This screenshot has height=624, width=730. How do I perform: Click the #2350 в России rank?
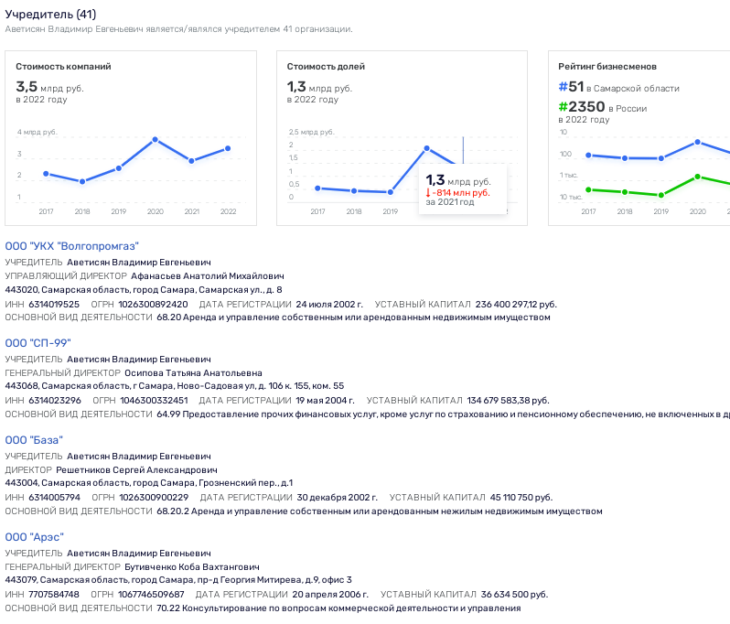coord(603,107)
